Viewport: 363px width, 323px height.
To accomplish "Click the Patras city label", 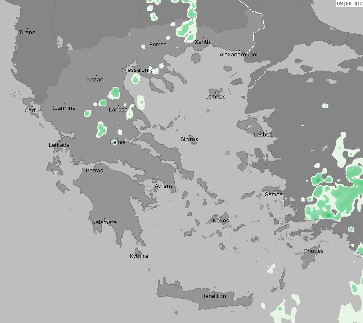I will pos(94,171).
